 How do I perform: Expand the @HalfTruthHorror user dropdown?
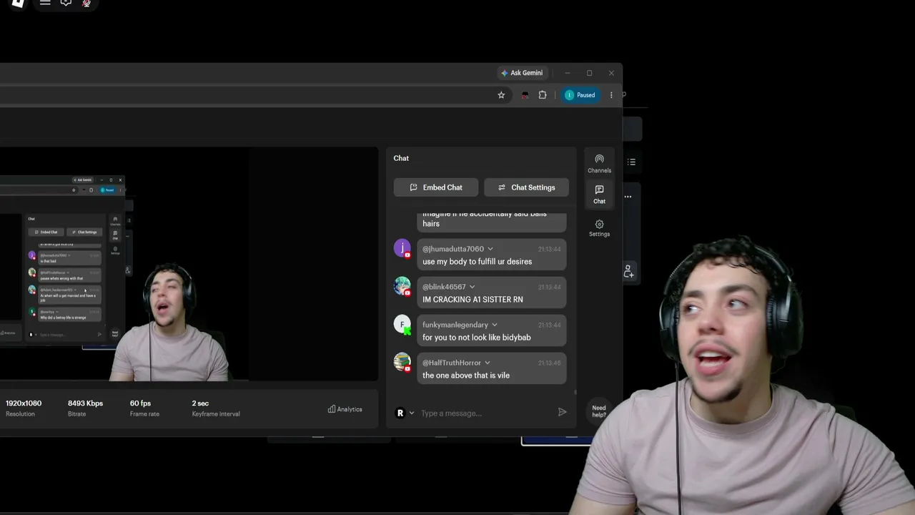487,363
